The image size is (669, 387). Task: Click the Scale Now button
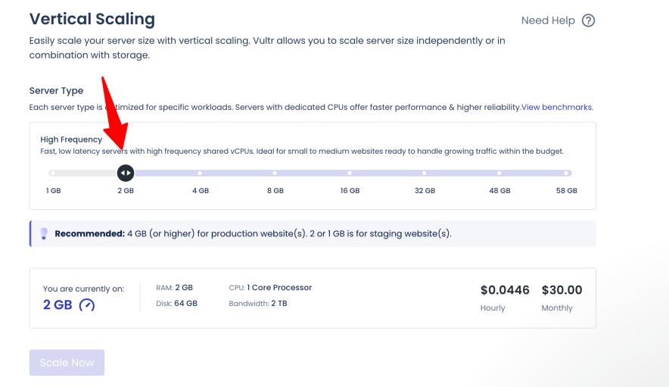[67, 363]
